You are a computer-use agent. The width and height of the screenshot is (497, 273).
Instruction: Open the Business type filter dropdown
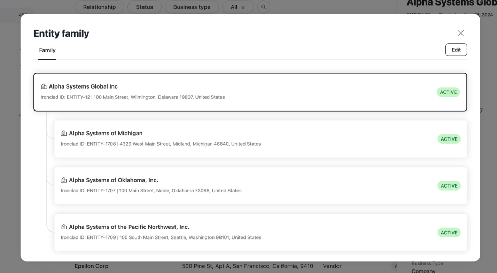click(x=192, y=7)
